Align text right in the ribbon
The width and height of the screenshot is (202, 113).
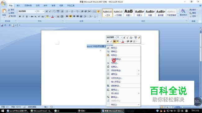click(74, 16)
